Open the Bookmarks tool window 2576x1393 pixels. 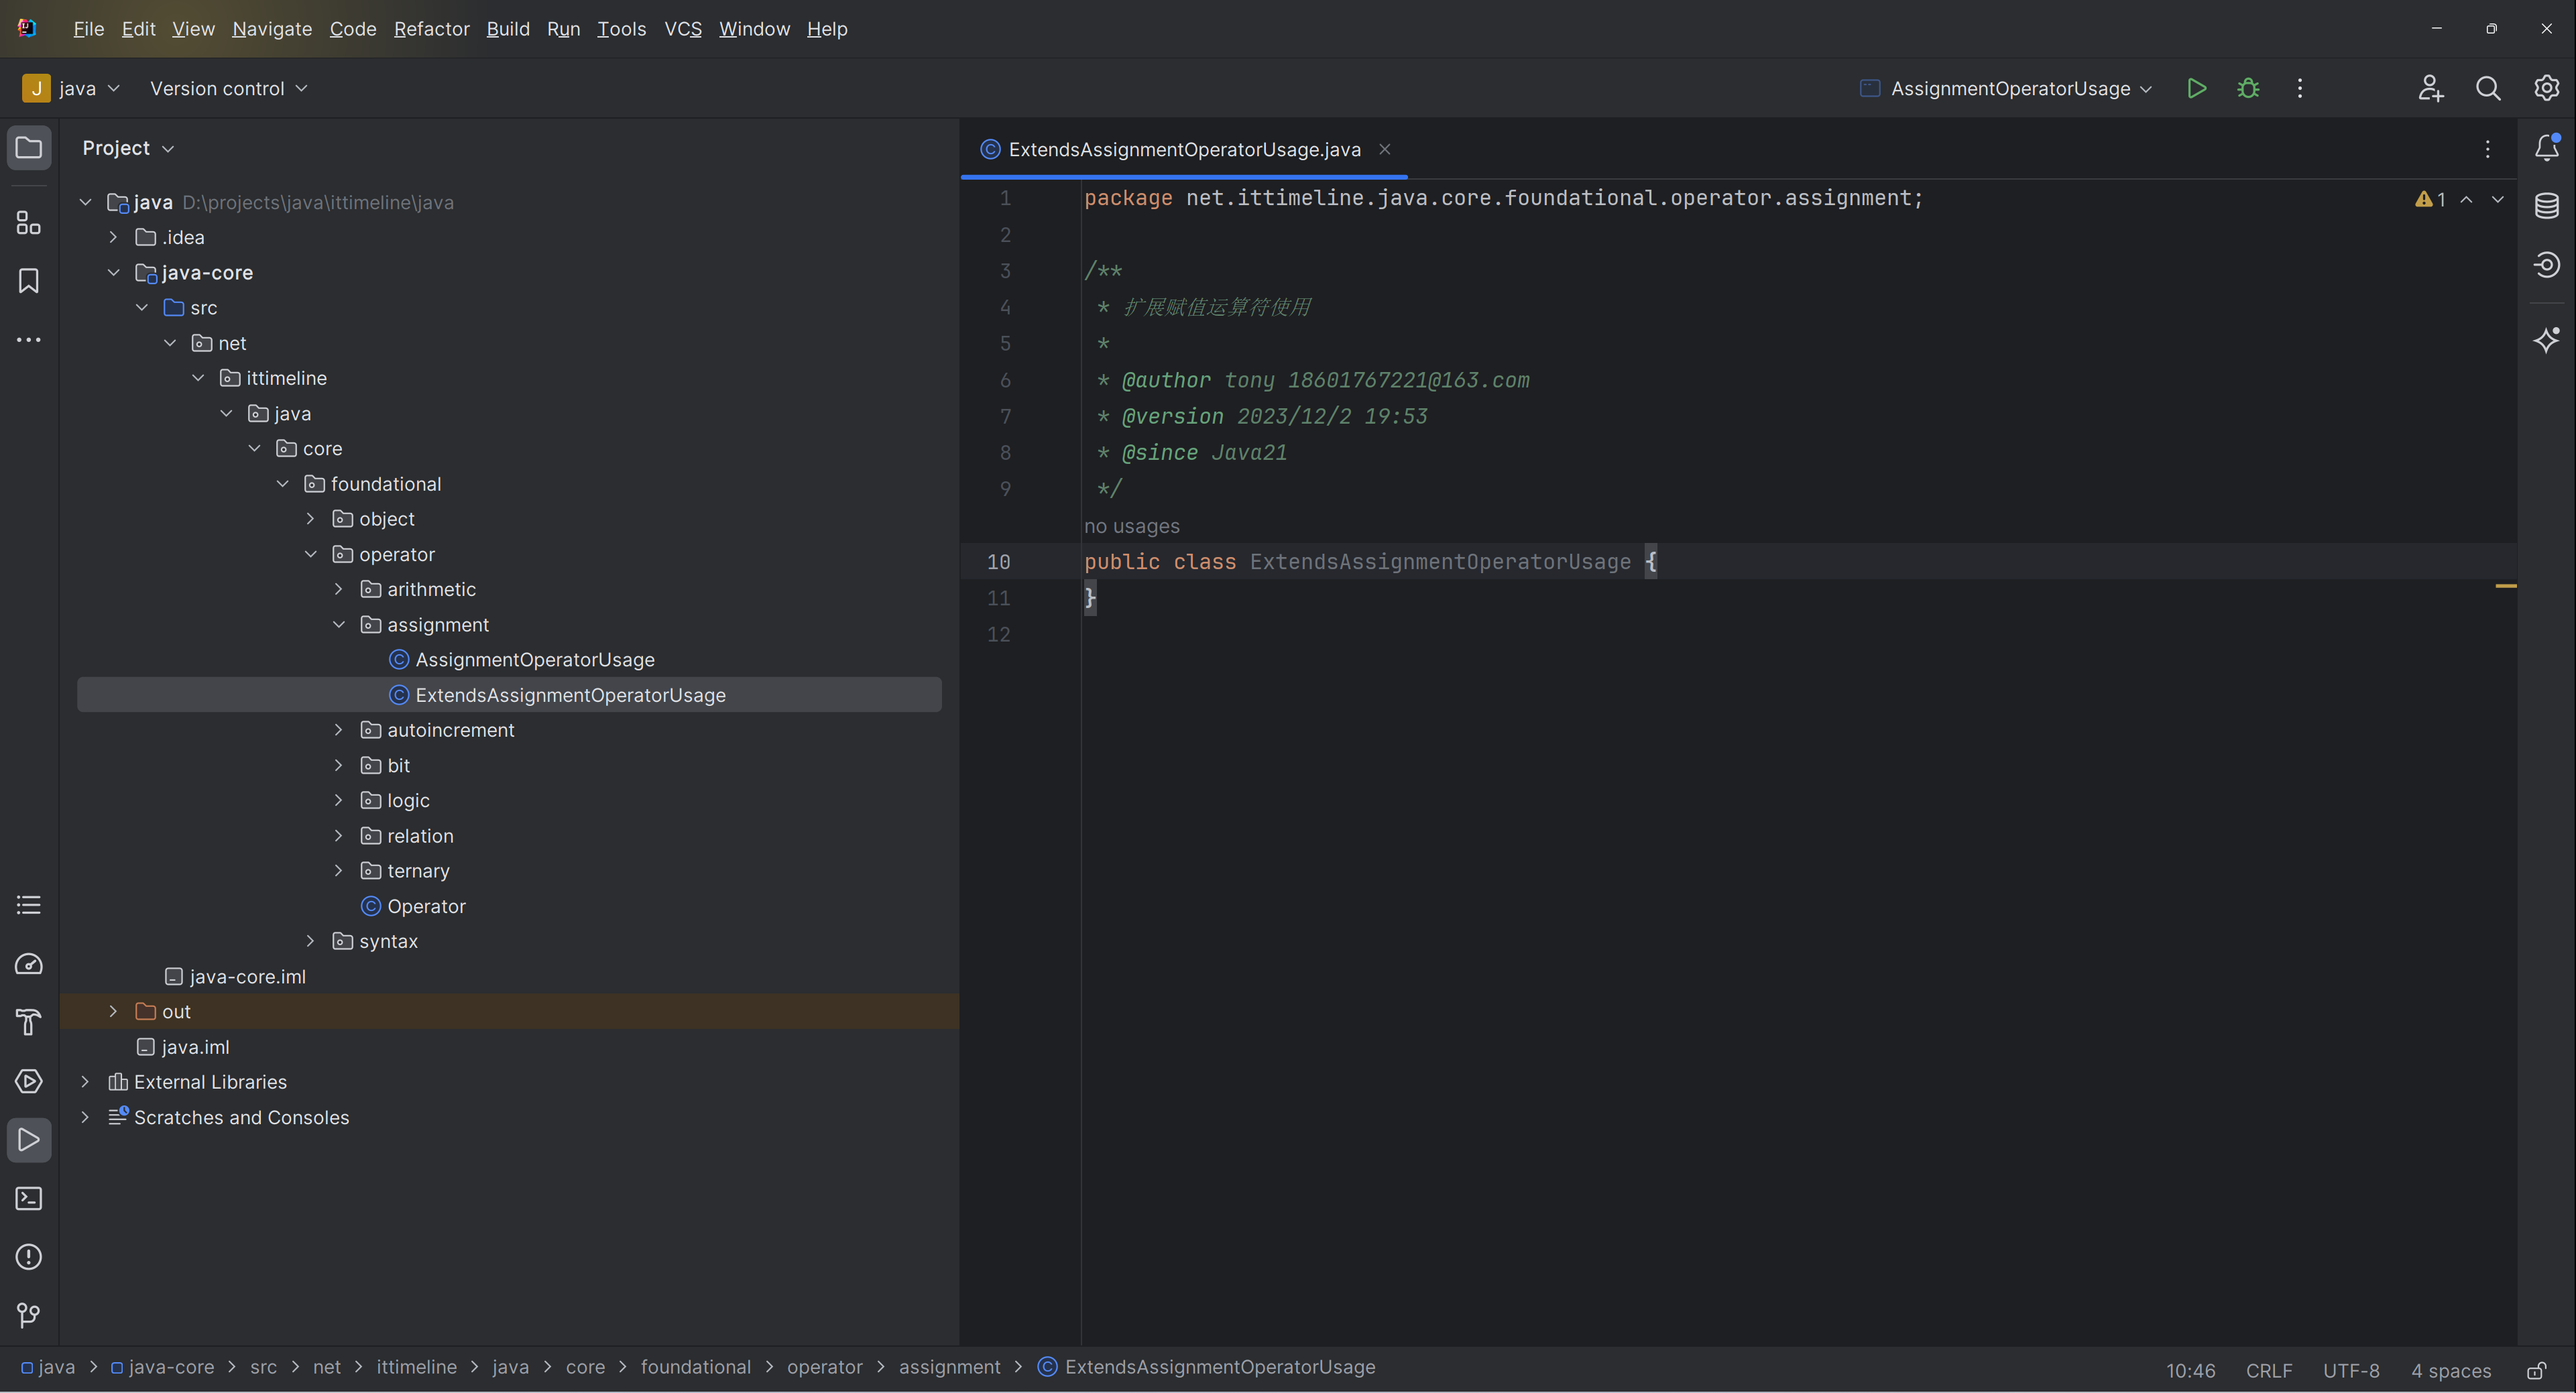(x=29, y=281)
